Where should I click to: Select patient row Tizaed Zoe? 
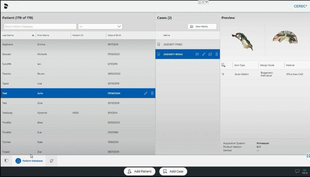tap(78, 151)
